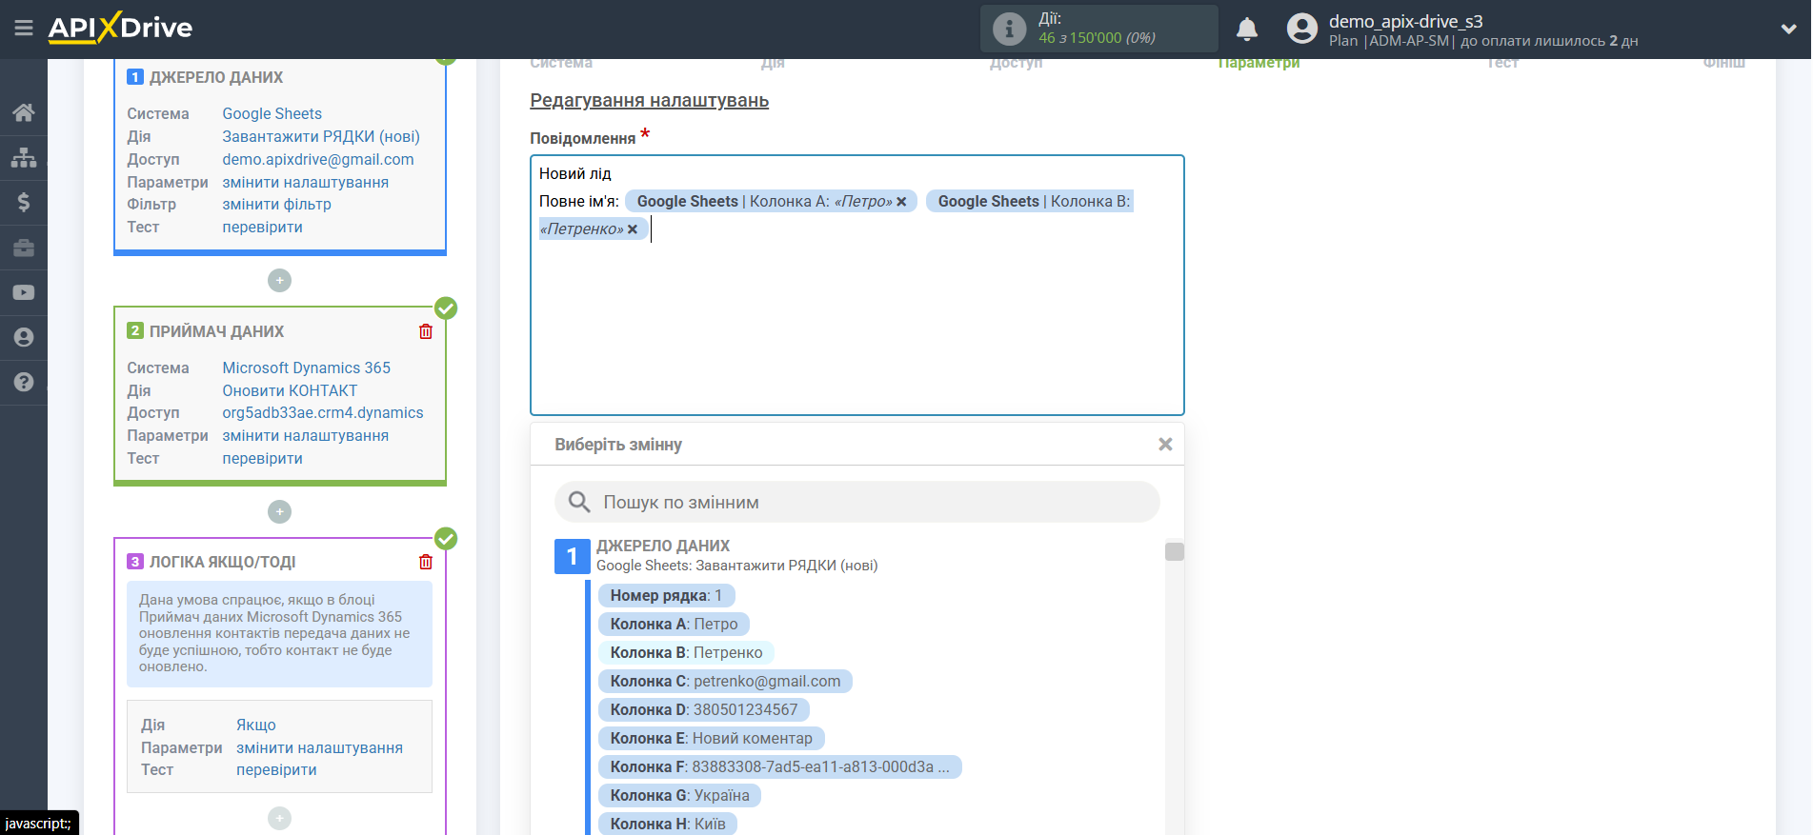Click the ApiX-Drive logo

pyautogui.click(x=120, y=28)
